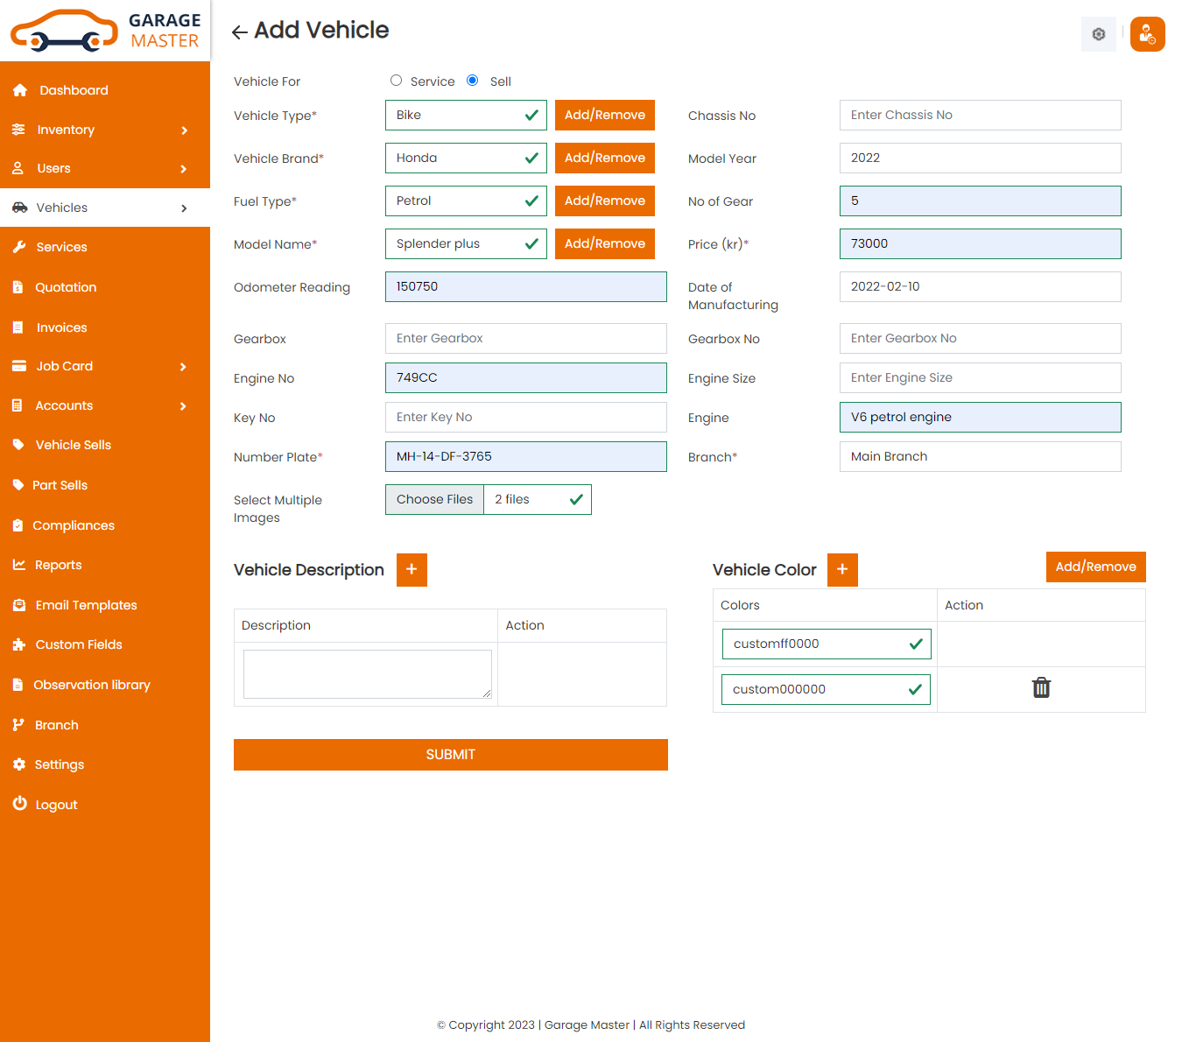Open the gear settings icon in header
The height and width of the screenshot is (1042, 1196).
pos(1098,34)
